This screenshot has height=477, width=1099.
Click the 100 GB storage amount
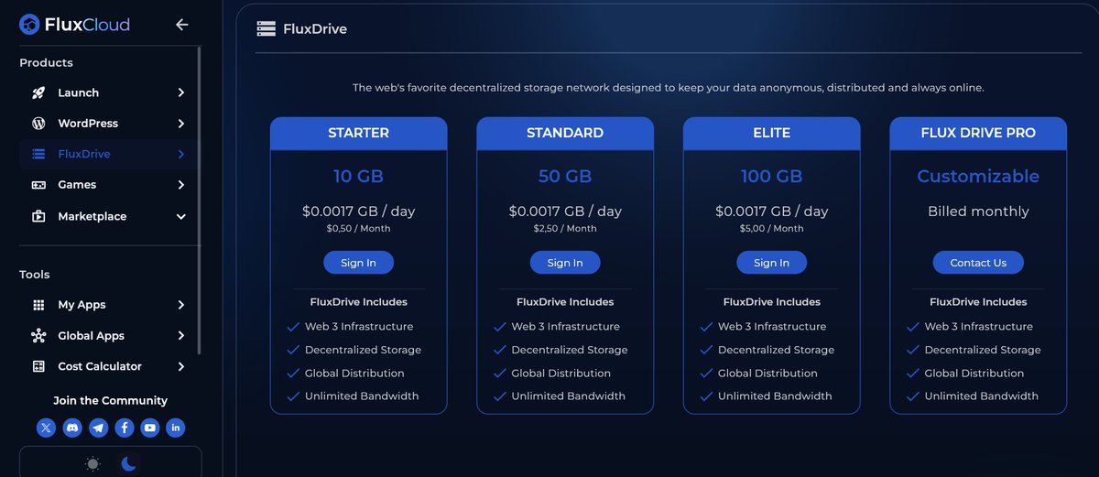[x=771, y=176]
